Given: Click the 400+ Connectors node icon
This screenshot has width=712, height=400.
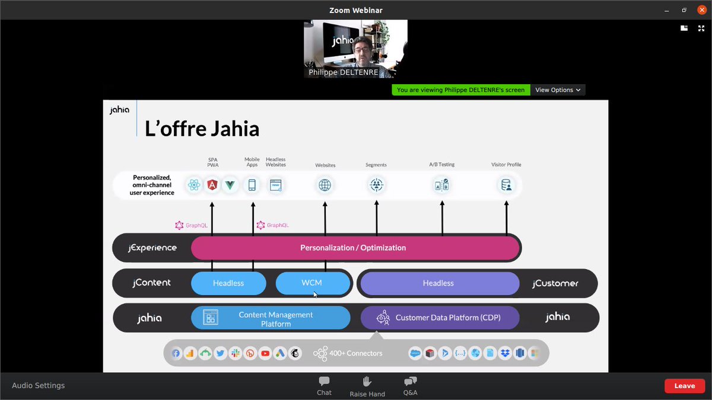Looking at the screenshot, I should [320, 354].
